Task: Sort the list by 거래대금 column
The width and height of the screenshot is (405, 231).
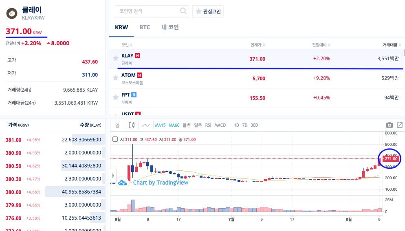Action: 392,45
